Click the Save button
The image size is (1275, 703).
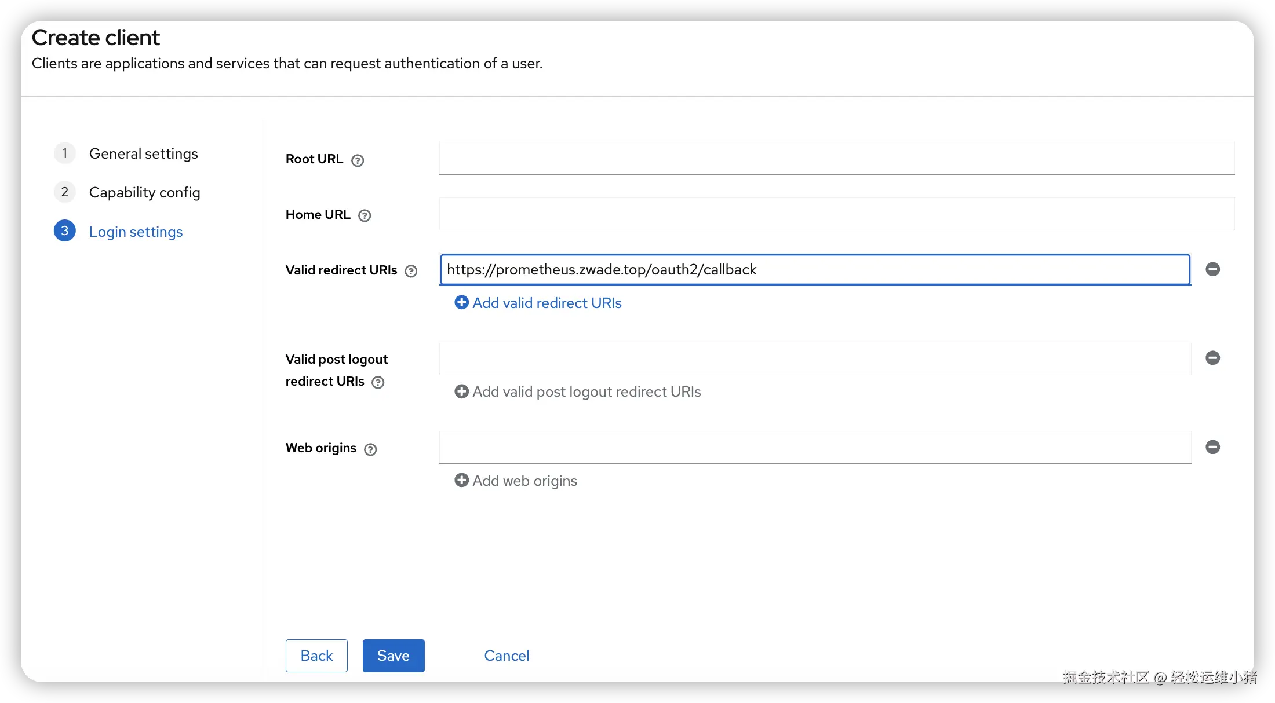click(394, 656)
